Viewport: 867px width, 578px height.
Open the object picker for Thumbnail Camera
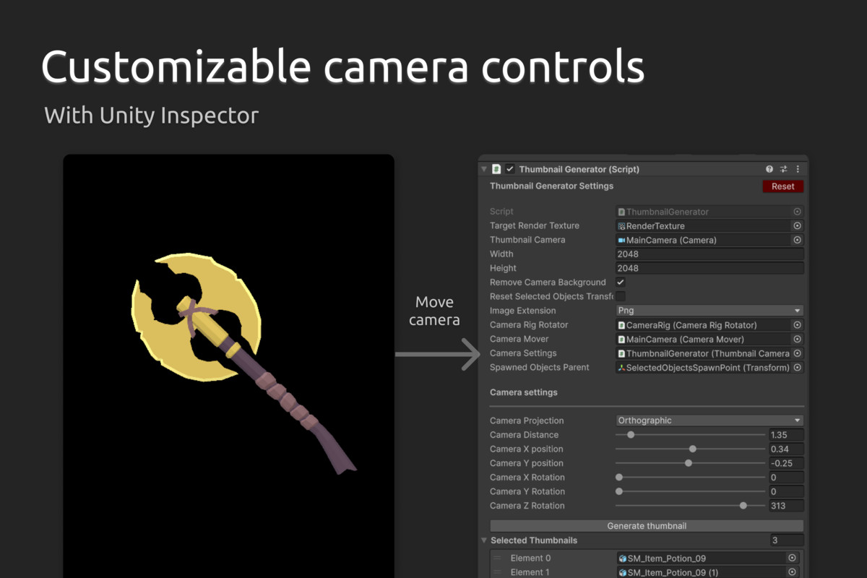pos(797,239)
